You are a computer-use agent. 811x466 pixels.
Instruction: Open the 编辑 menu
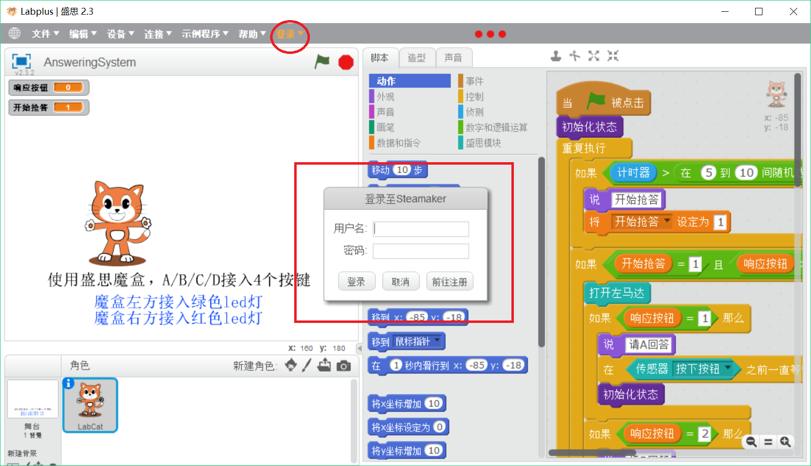83,34
